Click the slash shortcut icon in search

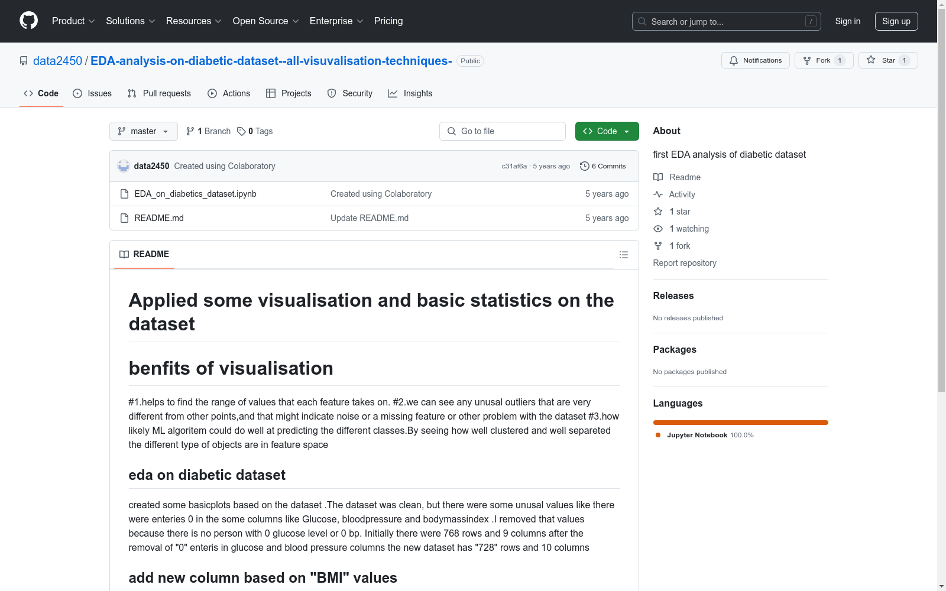click(x=811, y=21)
